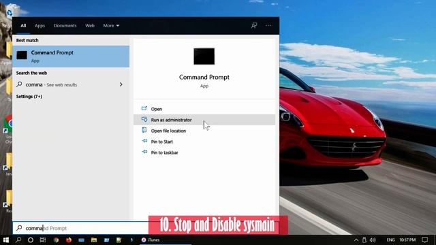Choose Run as administrator
Screen dimensions: 436x245
[x=204, y=120]
